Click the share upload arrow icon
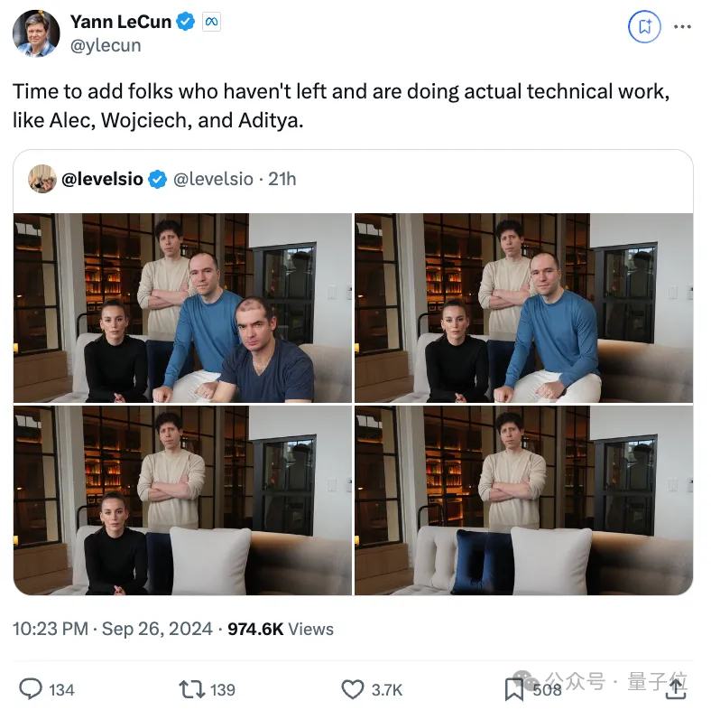Viewport: 711px width, 710px height. (x=677, y=688)
